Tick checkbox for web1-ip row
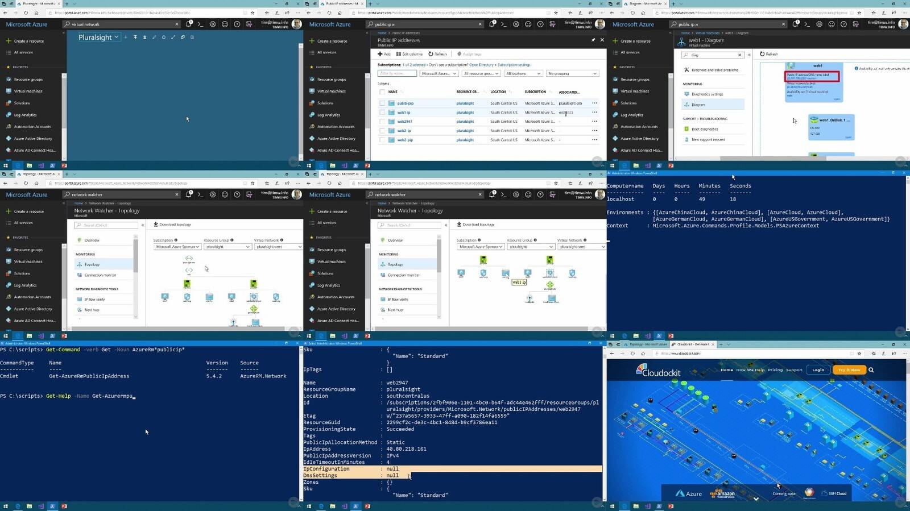The width and height of the screenshot is (910, 511). coord(382,112)
